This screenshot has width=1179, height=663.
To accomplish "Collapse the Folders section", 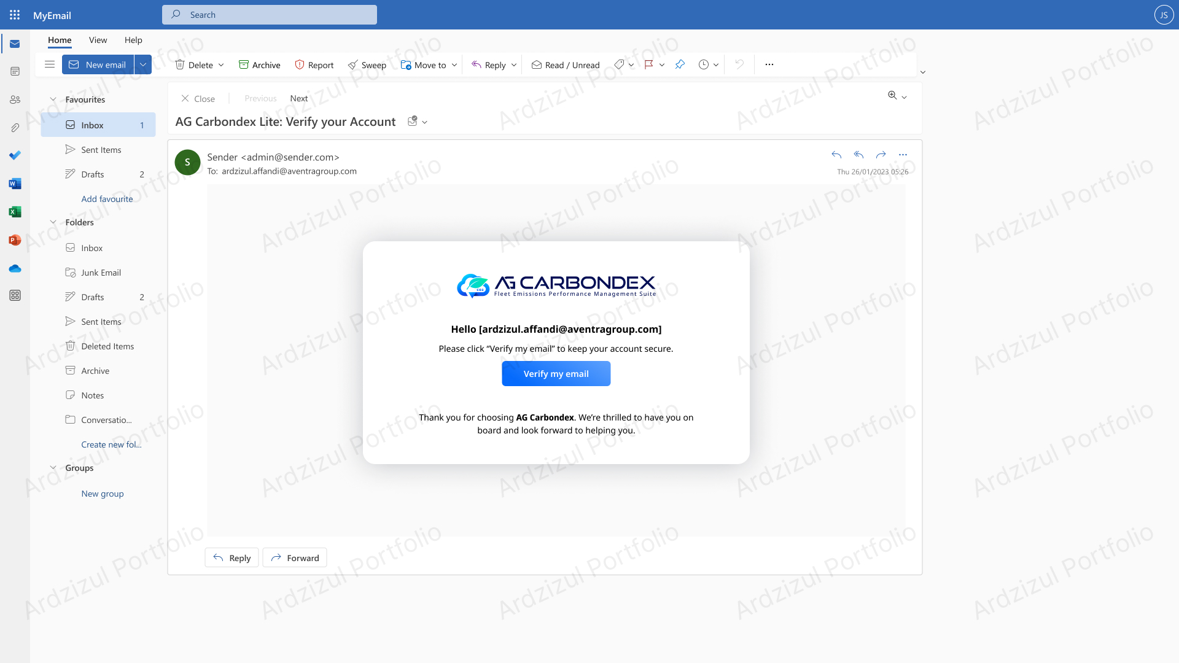I will [53, 222].
